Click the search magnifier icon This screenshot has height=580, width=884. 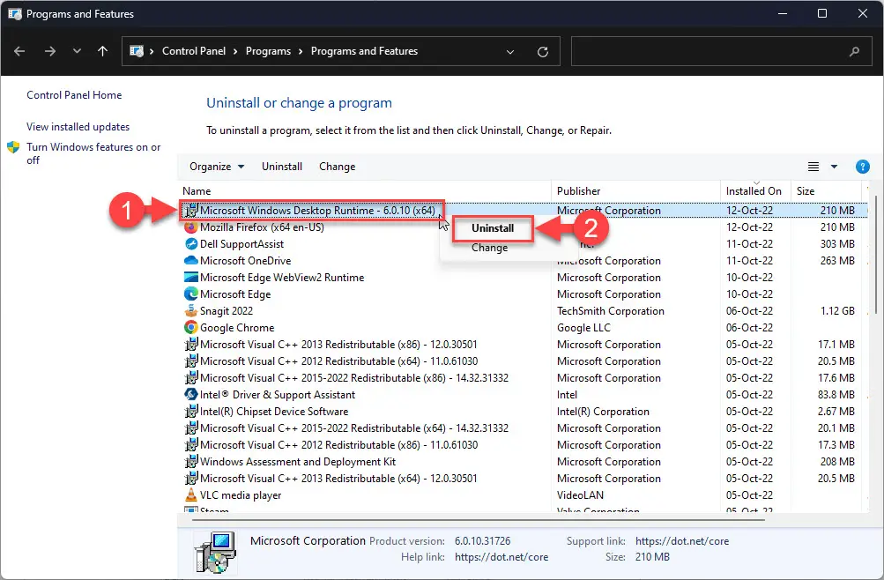(x=855, y=51)
